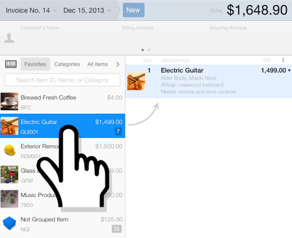The height and width of the screenshot is (238, 292).
Task: Tap the wine glass item image
Action: (x=9, y=174)
